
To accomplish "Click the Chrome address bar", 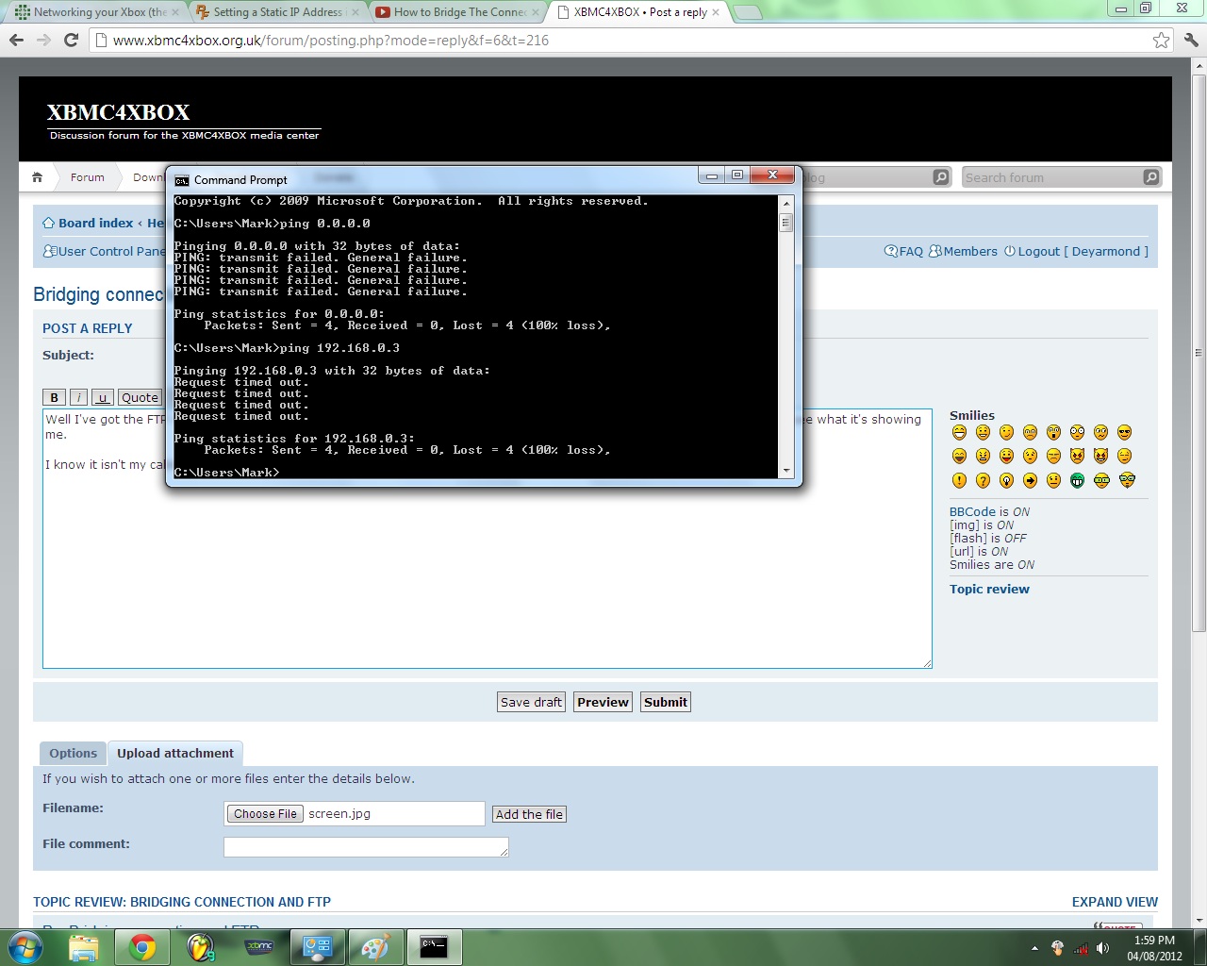I will tap(622, 41).
